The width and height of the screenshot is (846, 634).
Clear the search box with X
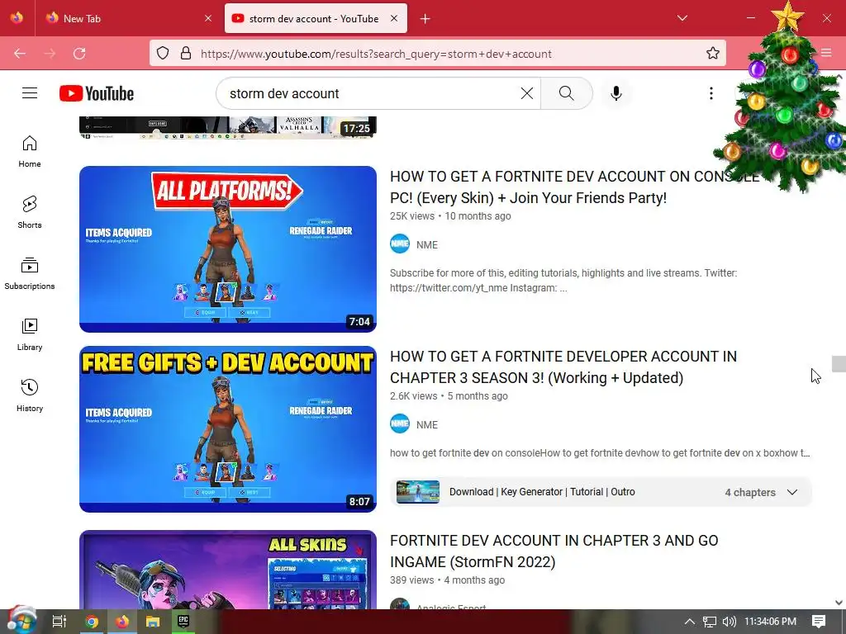527,93
